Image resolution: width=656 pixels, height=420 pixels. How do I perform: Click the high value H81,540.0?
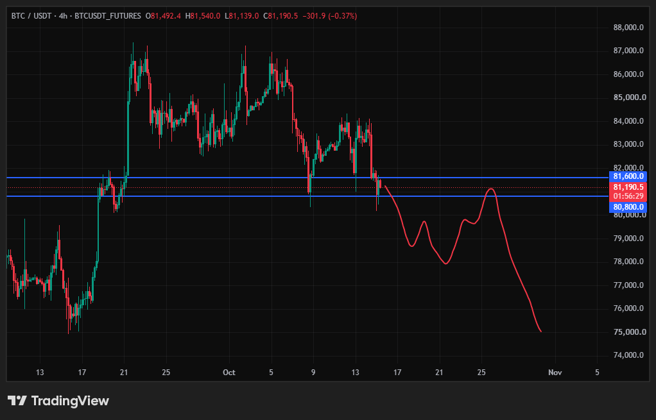(x=202, y=16)
